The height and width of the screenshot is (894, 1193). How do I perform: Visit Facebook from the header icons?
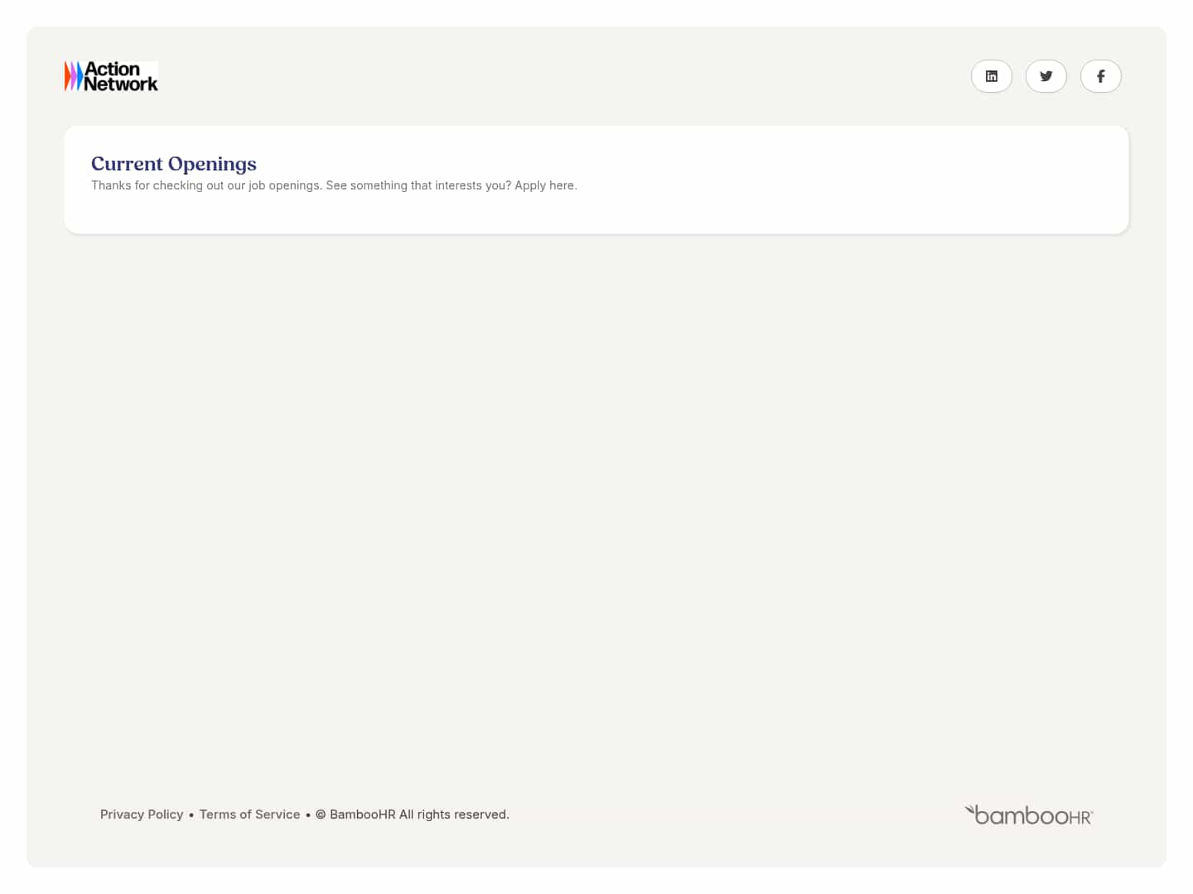click(x=1100, y=75)
